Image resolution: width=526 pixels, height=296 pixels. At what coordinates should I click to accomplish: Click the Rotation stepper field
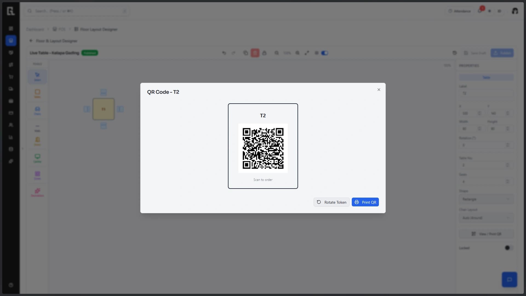(x=486, y=145)
